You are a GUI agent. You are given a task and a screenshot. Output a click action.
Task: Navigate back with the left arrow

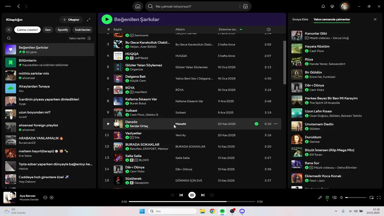(19, 6)
